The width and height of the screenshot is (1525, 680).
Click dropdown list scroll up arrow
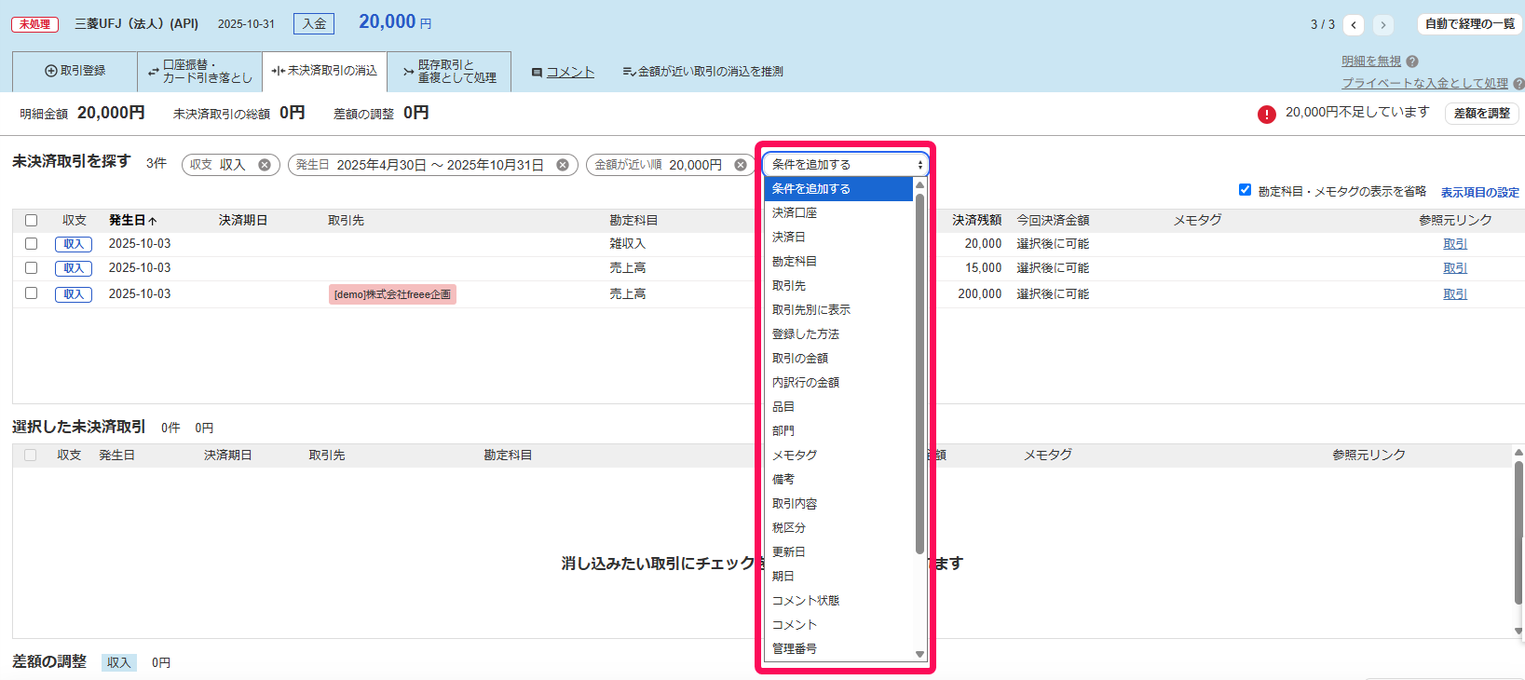[920, 184]
